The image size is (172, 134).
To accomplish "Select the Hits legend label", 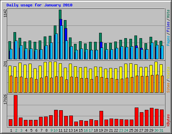I will click(168, 14).
